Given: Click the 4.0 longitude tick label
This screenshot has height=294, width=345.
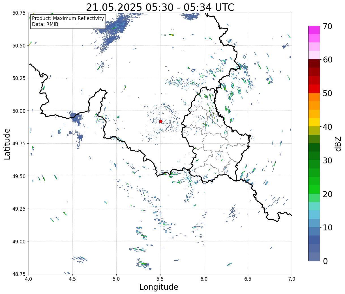Looking at the screenshot, I should pyautogui.click(x=29, y=279).
